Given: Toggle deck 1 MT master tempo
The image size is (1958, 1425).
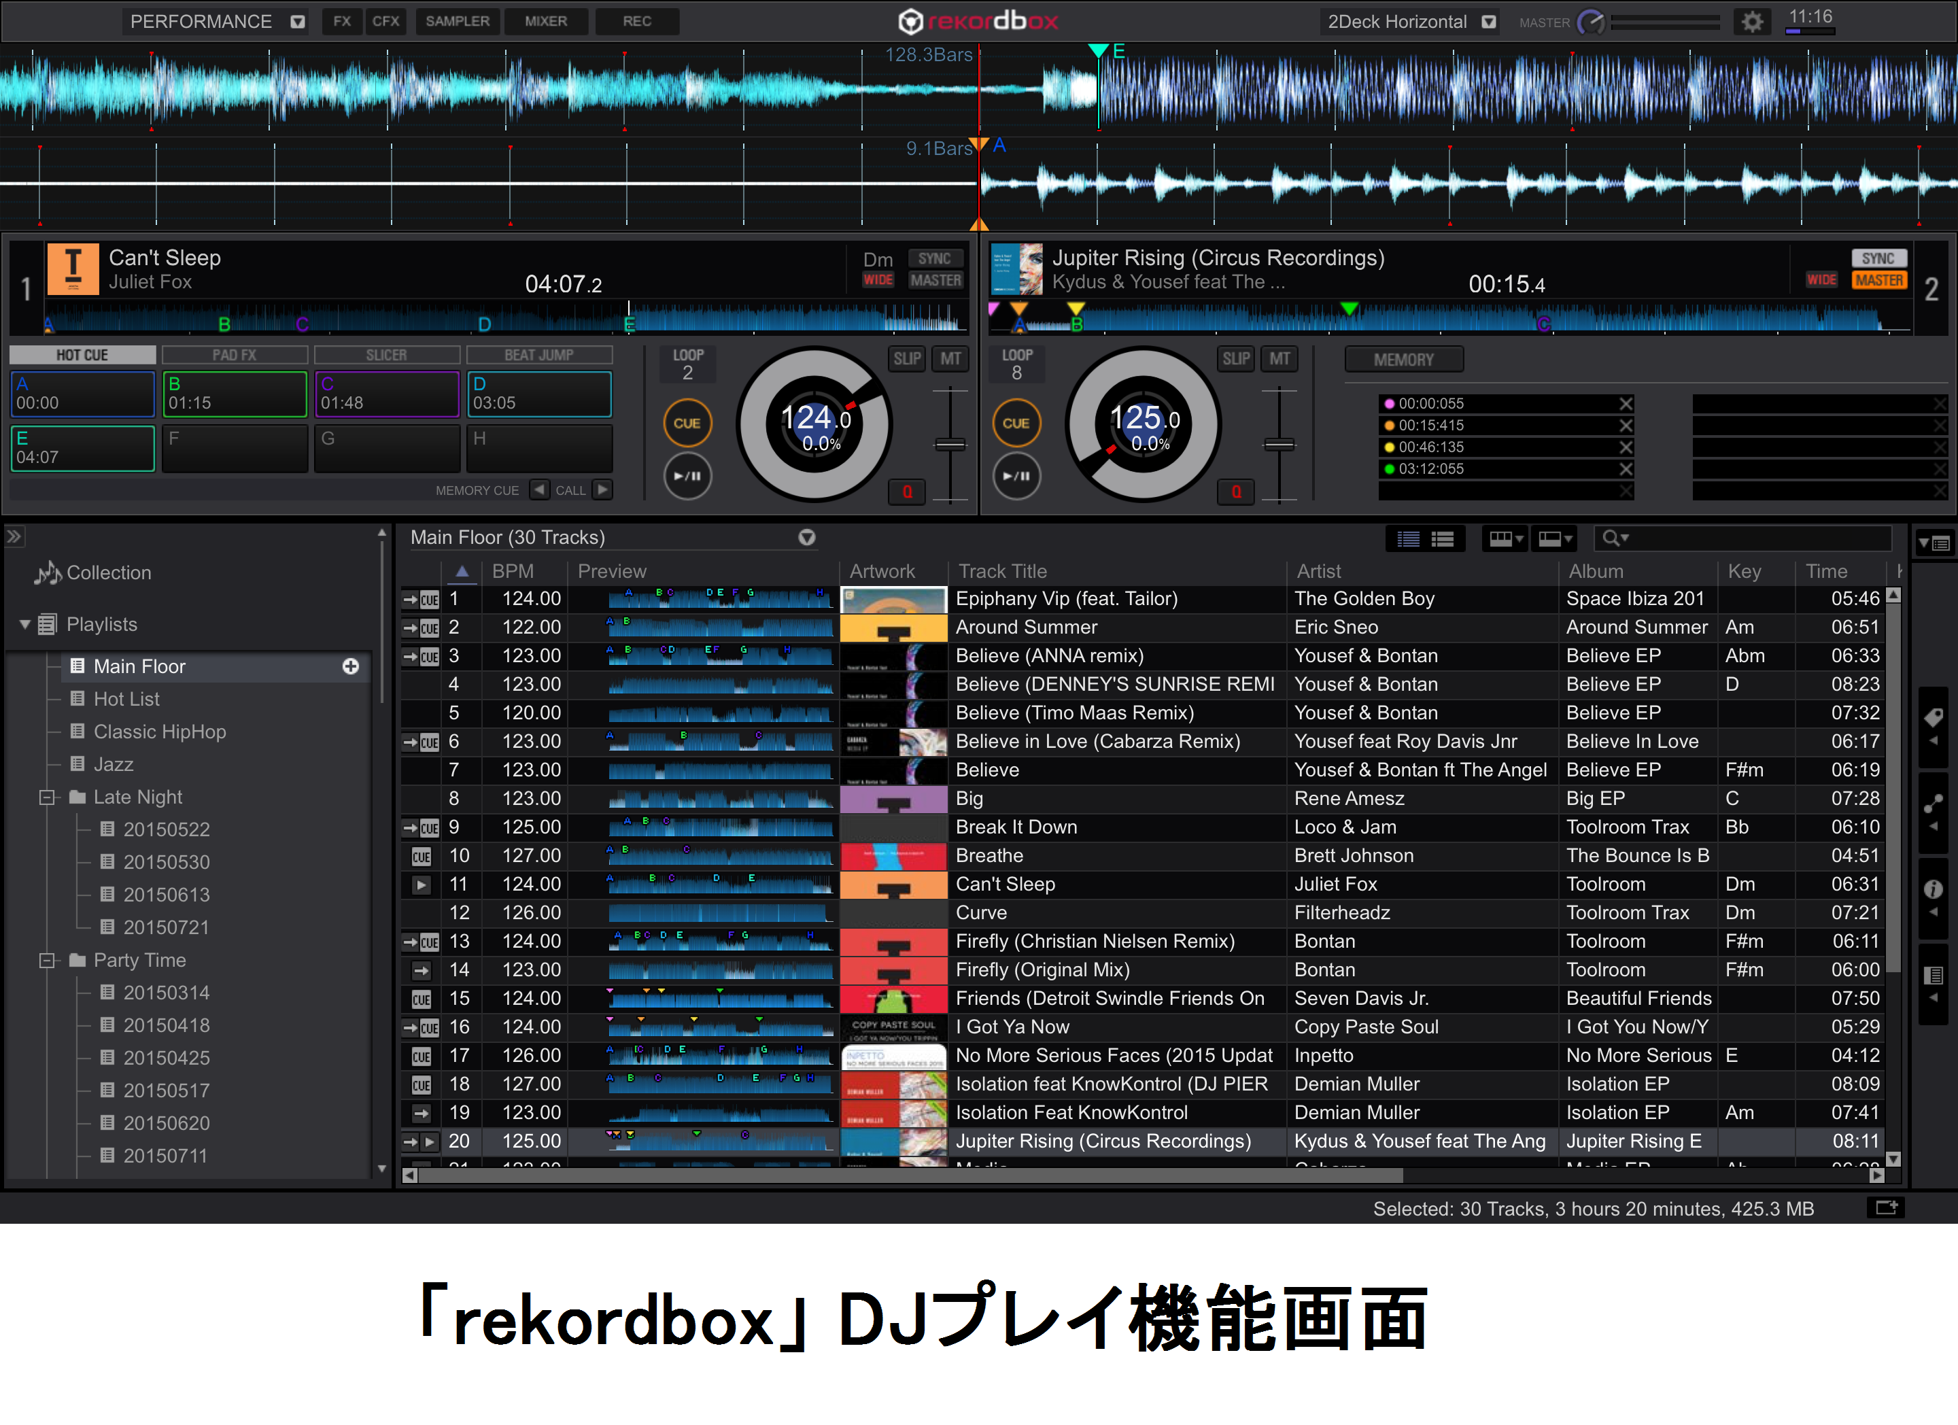Looking at the screenshot, I should tap(950, 358).
